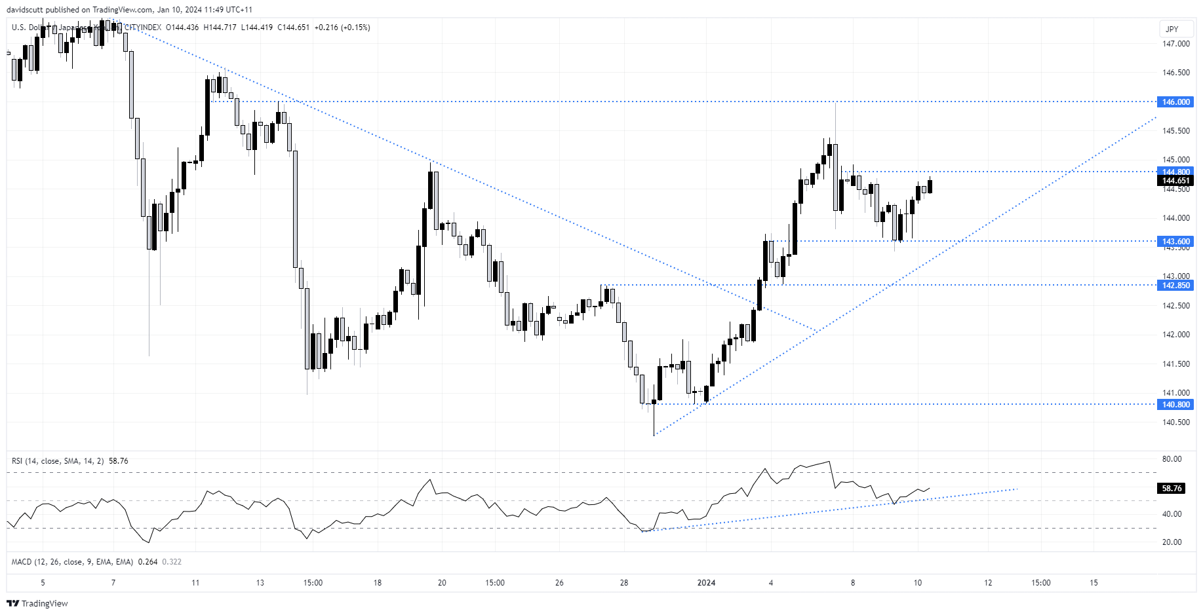The image size is (1203, 615).
Task: Click the 28 date label on time axis
Action: (624, 583)
